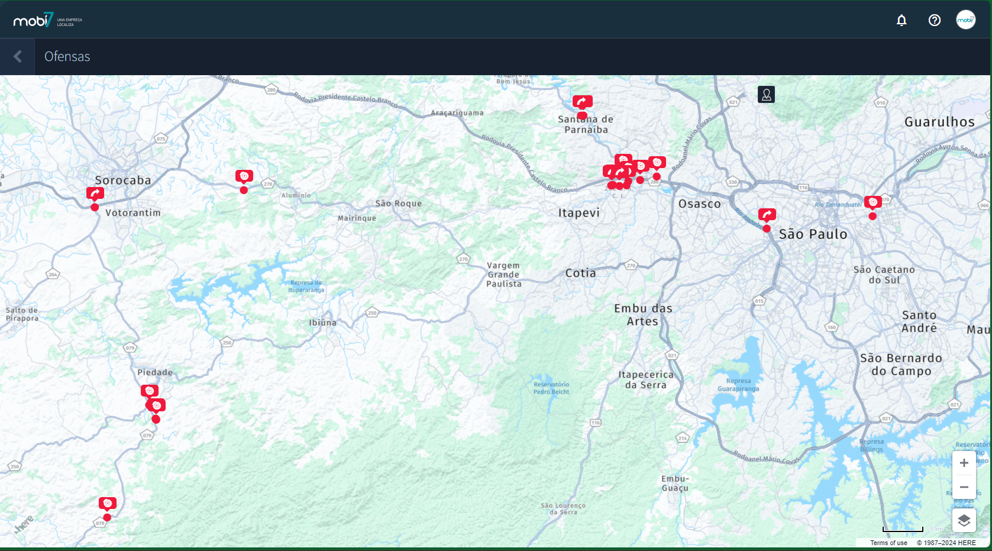Open the Terms of use link
The width and height of the screenshot is (992, 551).
888,543
